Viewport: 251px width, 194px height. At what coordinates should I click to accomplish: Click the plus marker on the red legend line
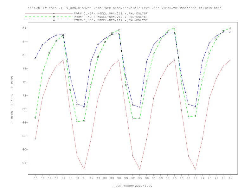(54, 13)
